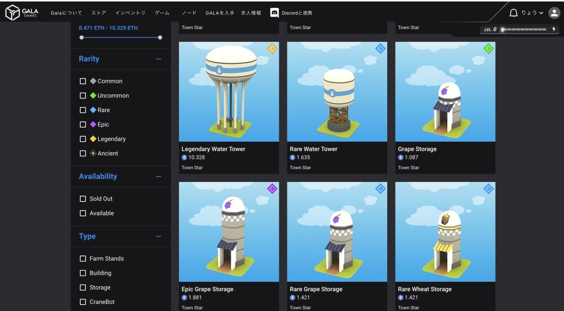Click the maximum price slider handle
Image resolution: width=564 pixels, height=311 pixels.
pos(160,37)
